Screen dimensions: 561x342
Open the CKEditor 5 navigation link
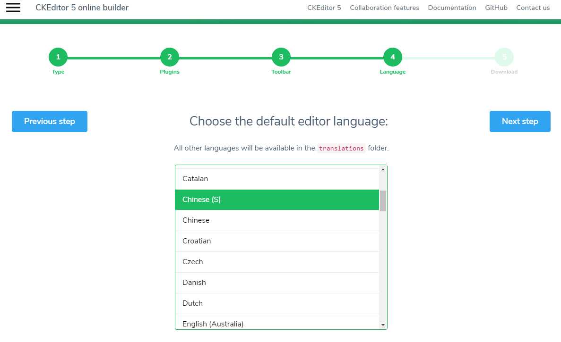click(324, 8)
